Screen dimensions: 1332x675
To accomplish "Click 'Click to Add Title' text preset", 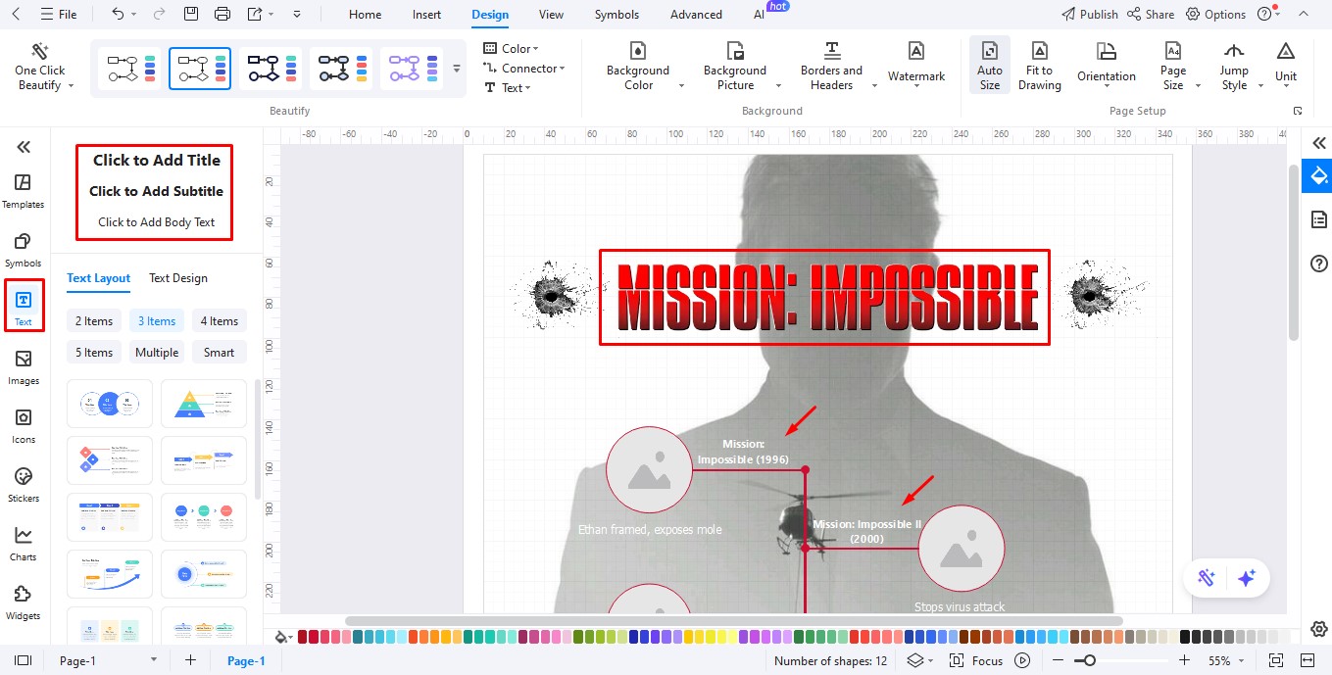I will click(157, 161).
